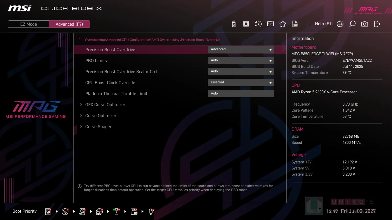The image size is (392, 220).
Task: Click the BIOS build date Jul 11, 2025
Action: 353,66
